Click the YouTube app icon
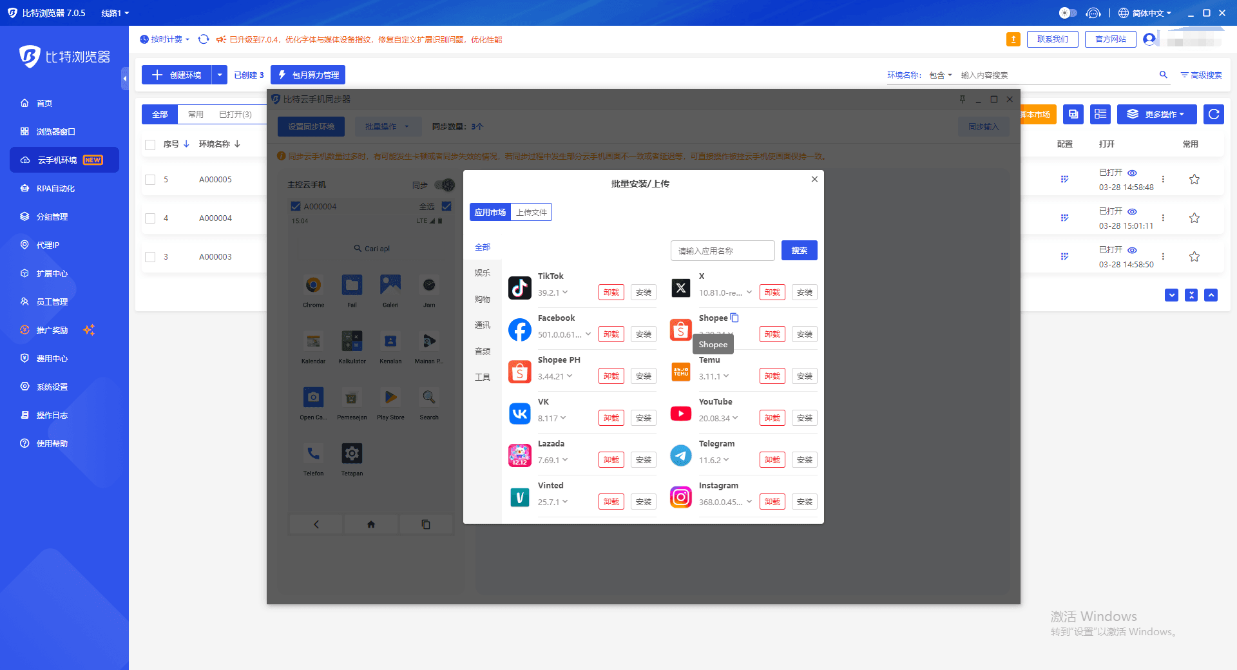The height and width of the screenshot is (670, 1237). (x=681, y=414)
